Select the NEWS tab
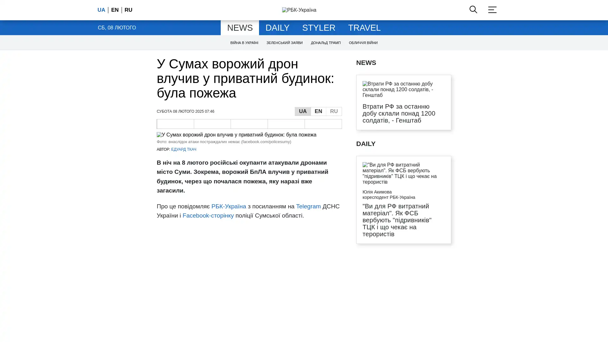Screen dimensions: 608x342 [x=240, y=28]
